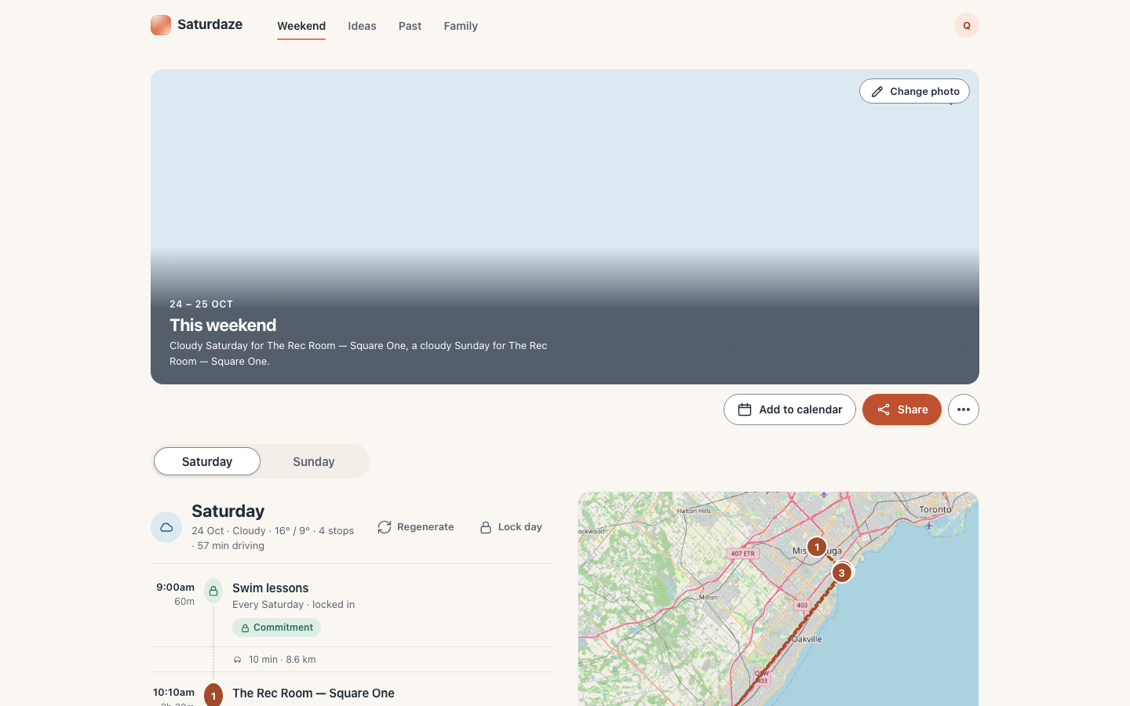Click the Saturdaze brand name

(210, 24)
